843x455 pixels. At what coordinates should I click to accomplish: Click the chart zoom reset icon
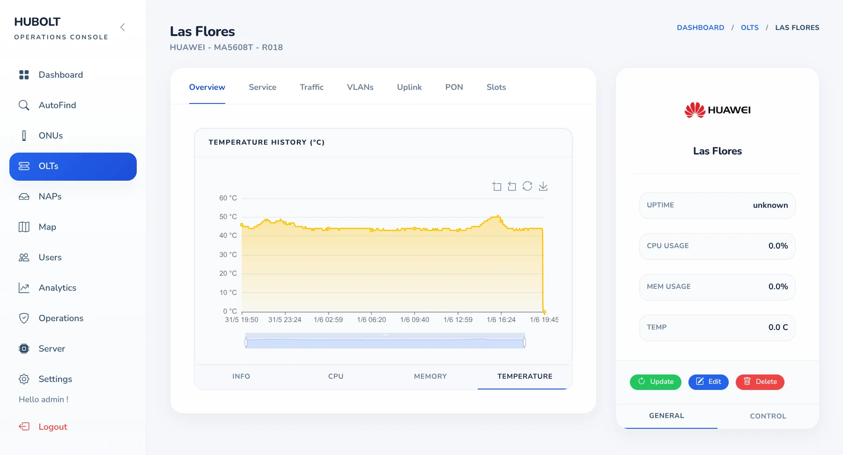coord(512,186)
